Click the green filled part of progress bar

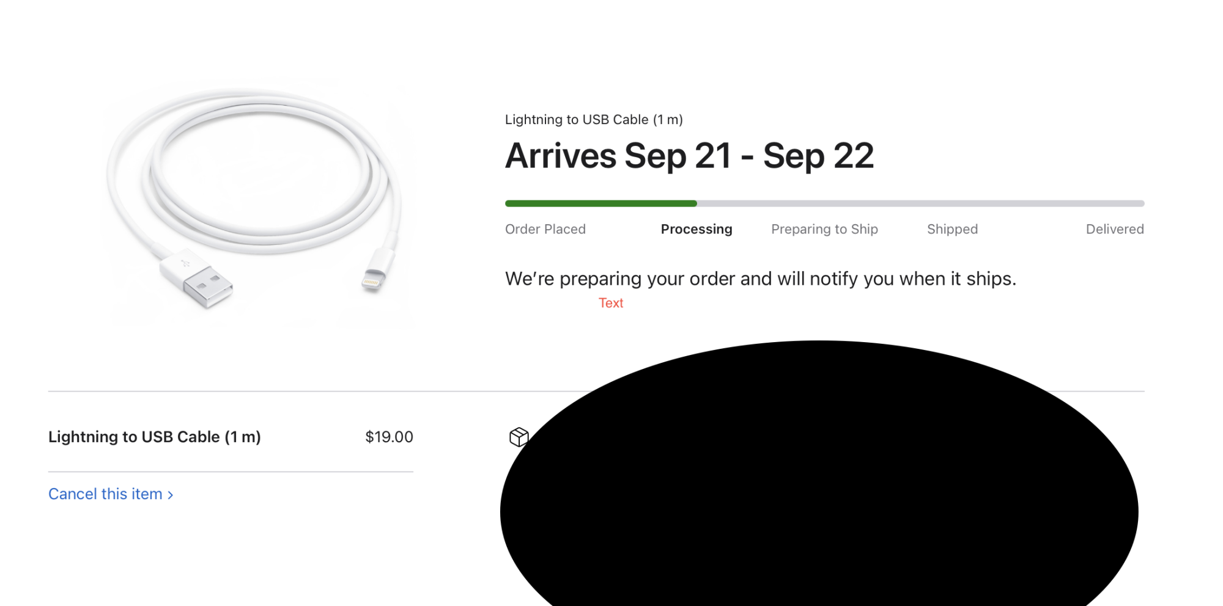(600, 203)
